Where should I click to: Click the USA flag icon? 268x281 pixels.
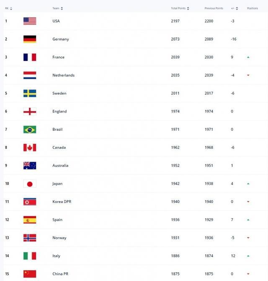(x=30, y=21)
